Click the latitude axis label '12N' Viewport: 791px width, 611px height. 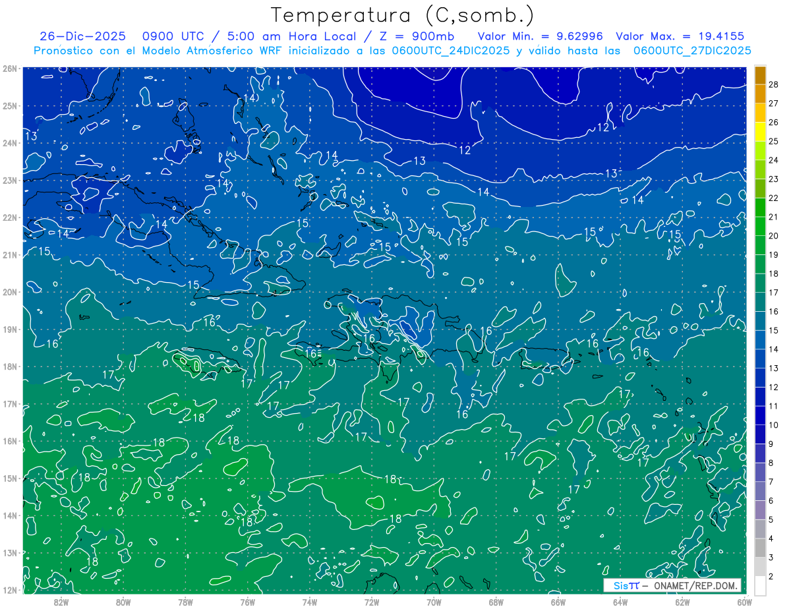pos(9,590)
